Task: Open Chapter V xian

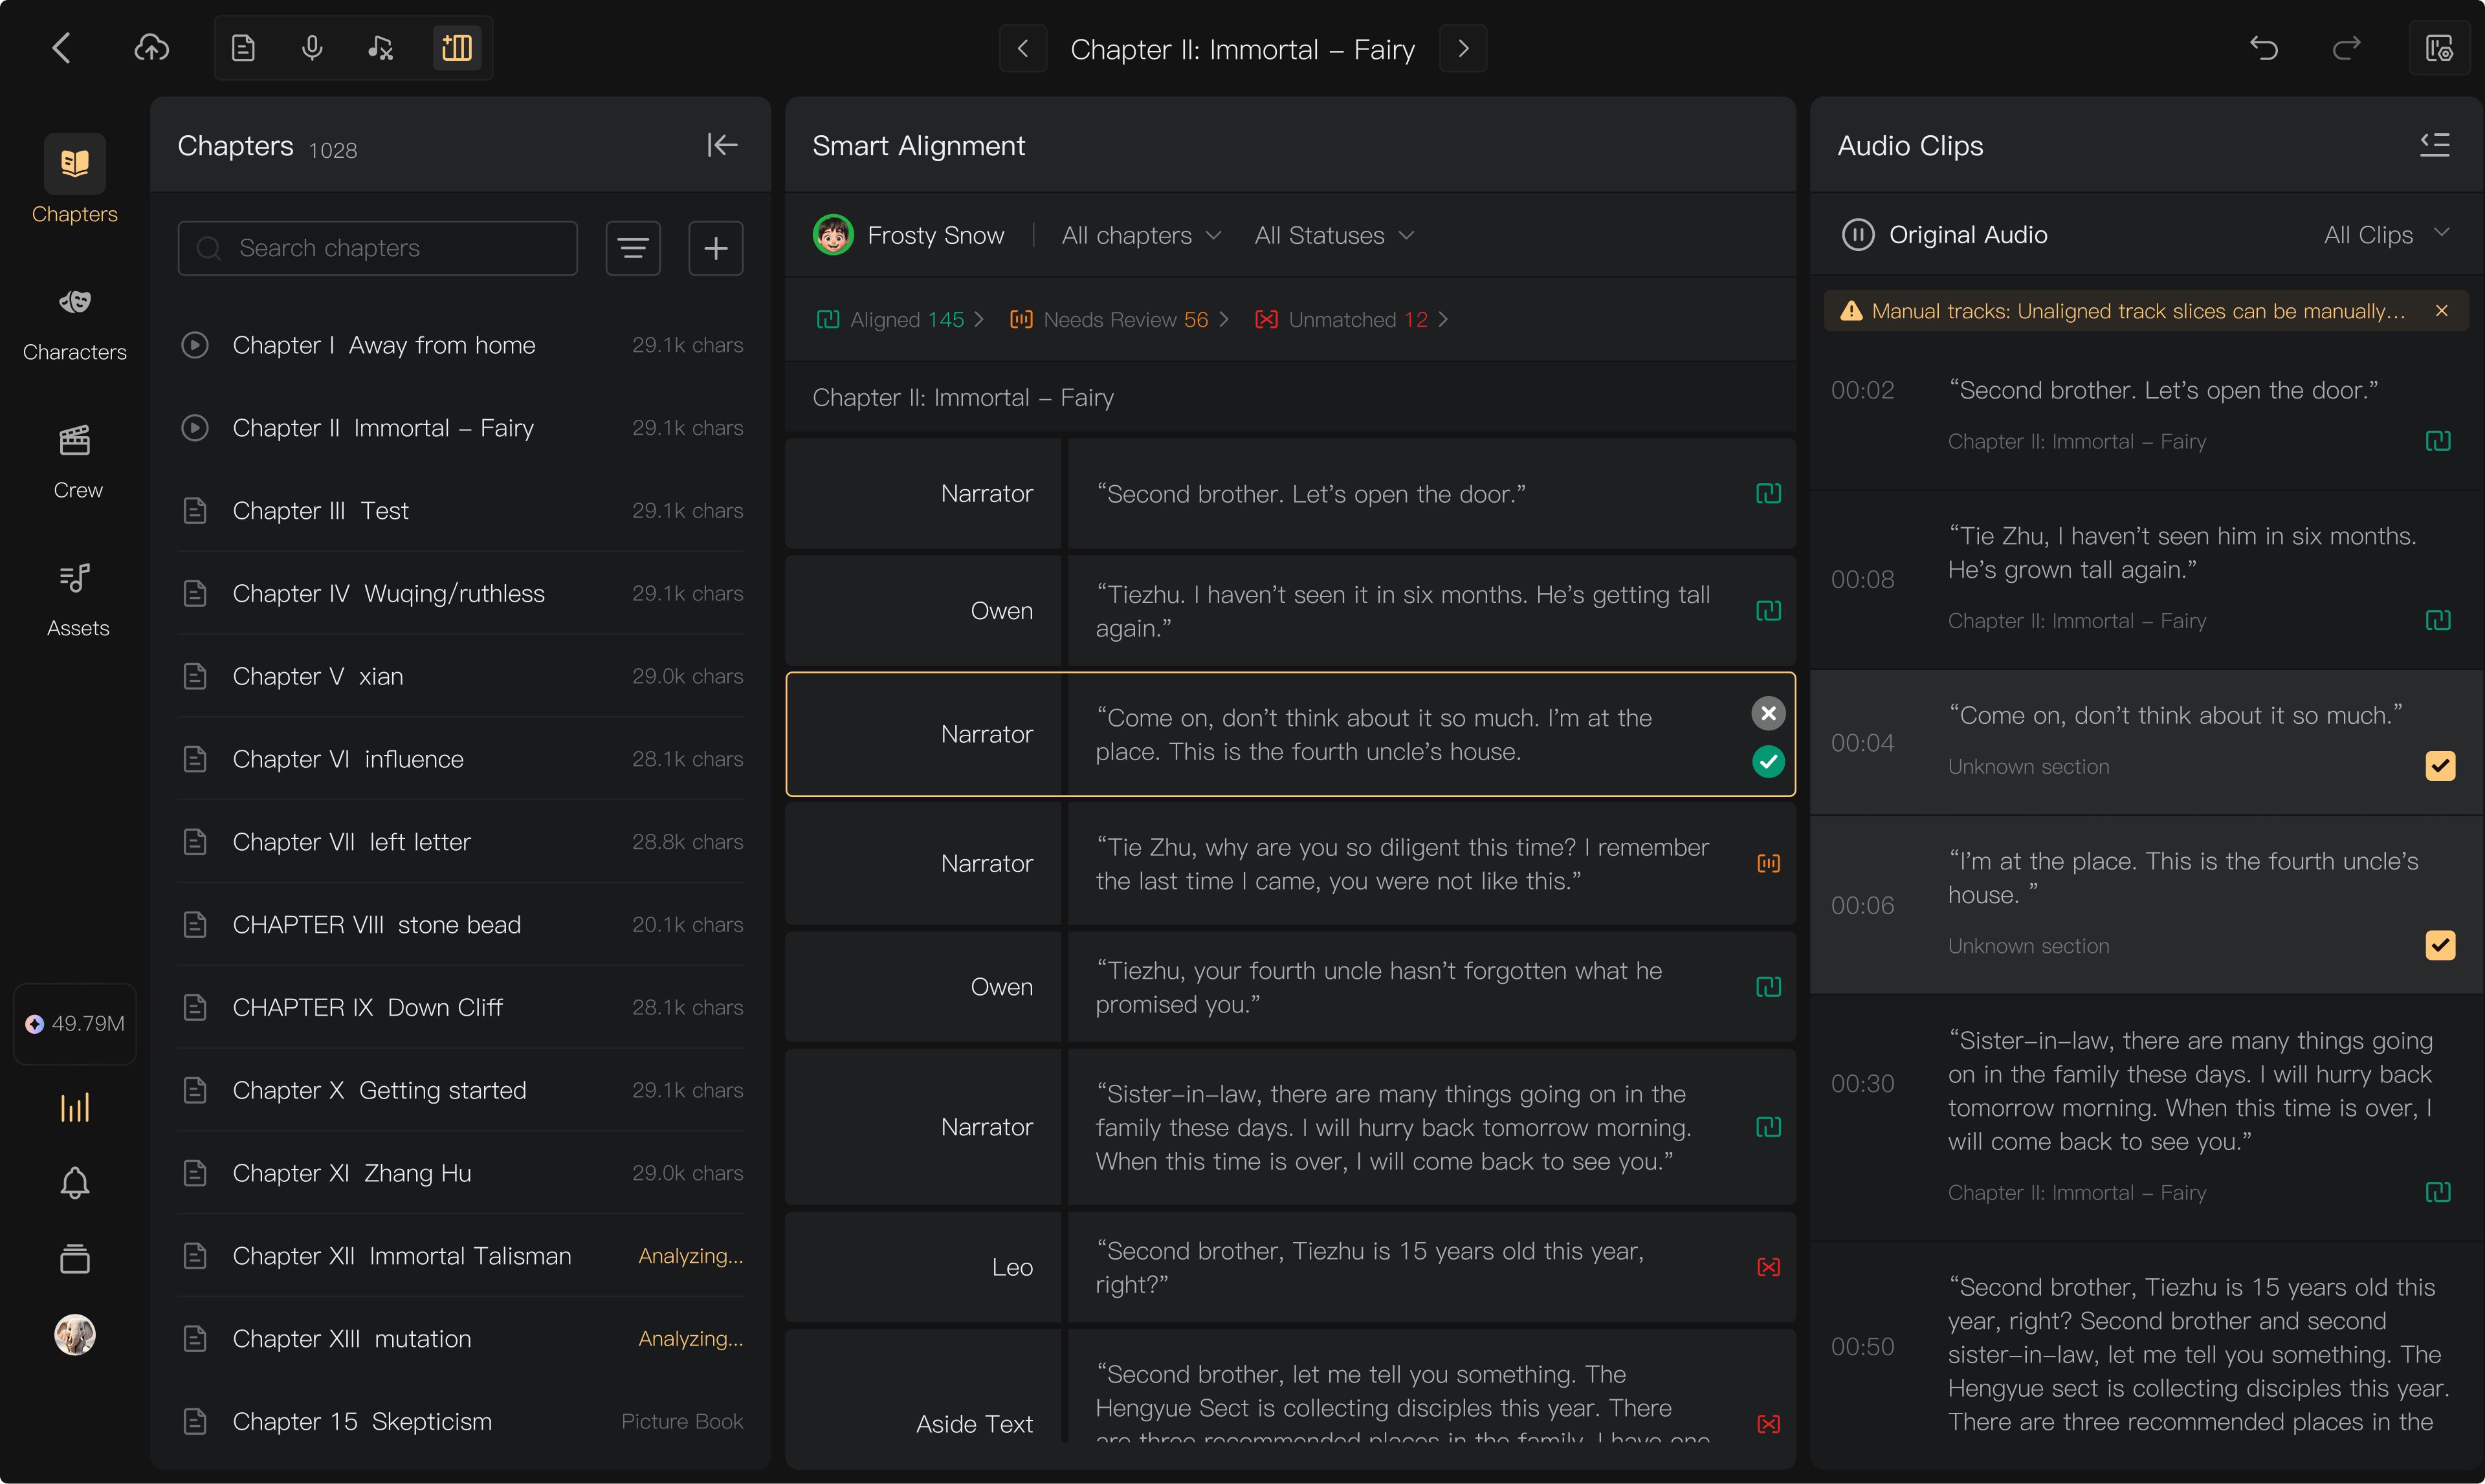Action: (x=461, y=676)
